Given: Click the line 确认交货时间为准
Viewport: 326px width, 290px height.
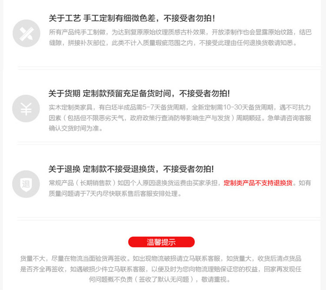Looking at the screenshot, I should click(76, 129).
